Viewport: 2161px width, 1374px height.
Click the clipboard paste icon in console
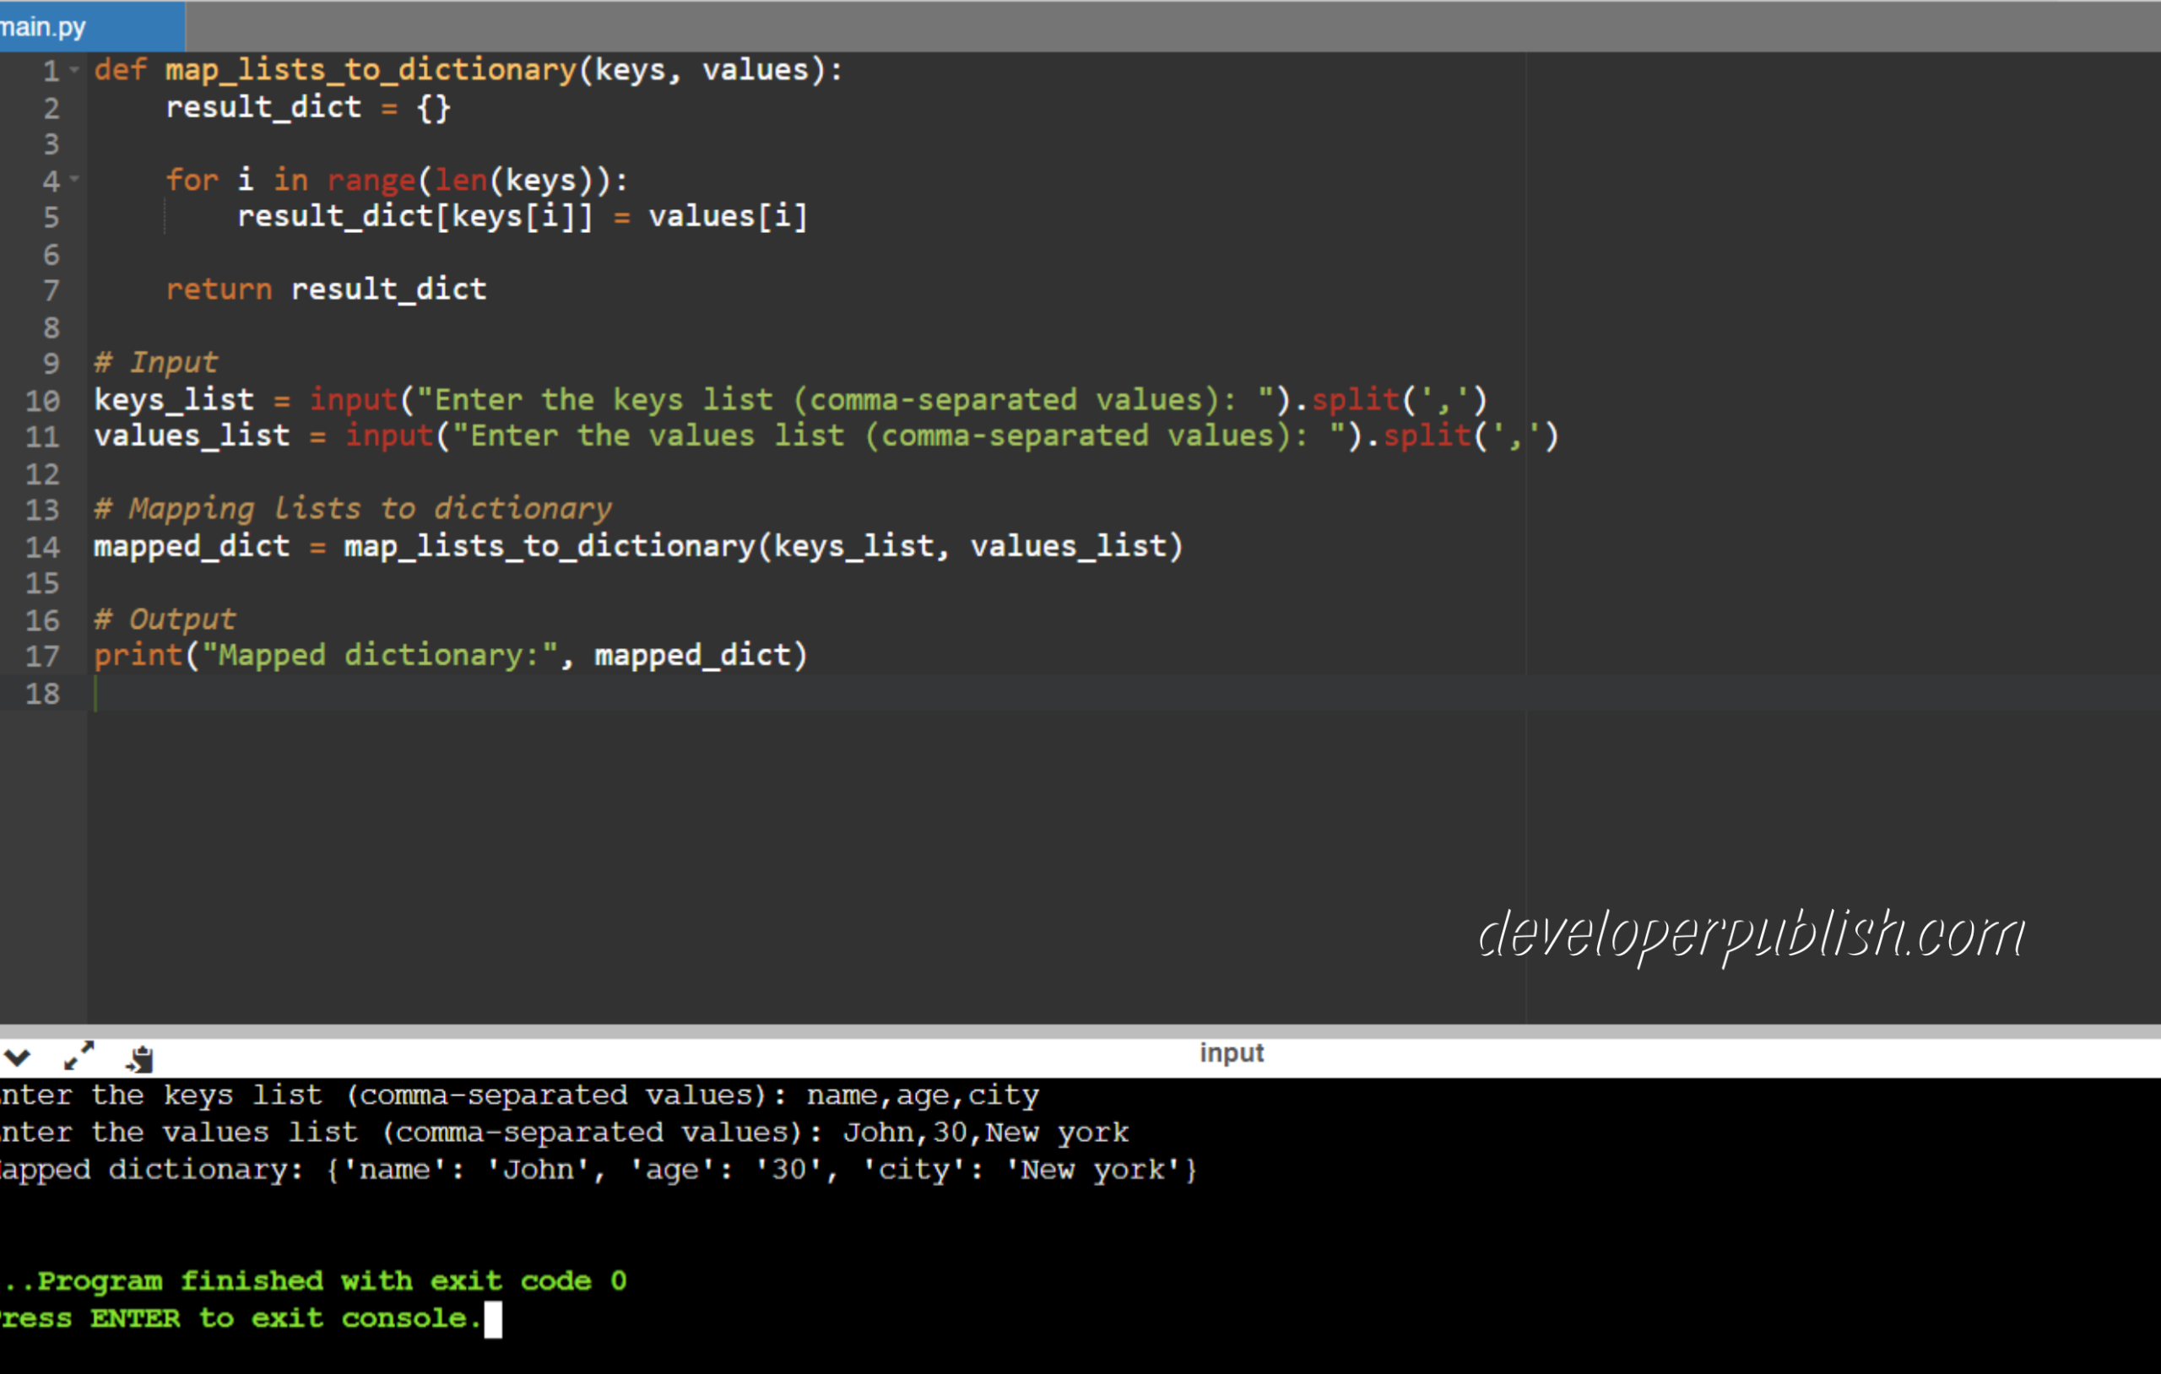140,1059
